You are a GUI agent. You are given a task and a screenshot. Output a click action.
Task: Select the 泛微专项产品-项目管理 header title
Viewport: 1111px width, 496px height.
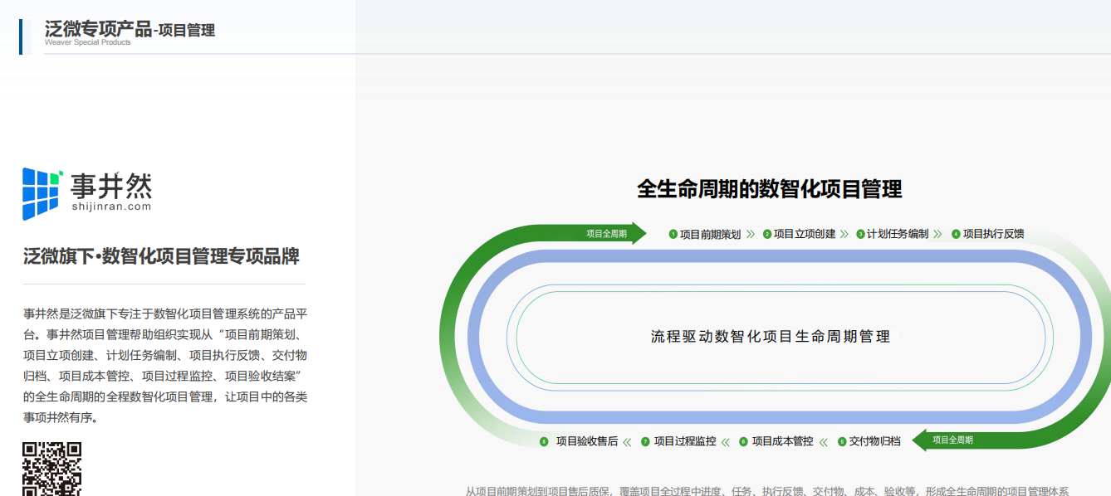tap(130, 28)
